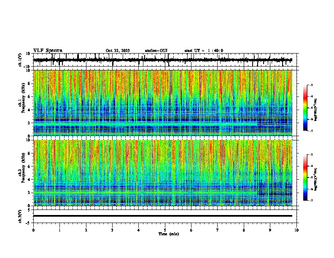Viewport: 334px width, 258px height.
Task: Click the time axis tick label '10'
Action: [x=296, y=230]
